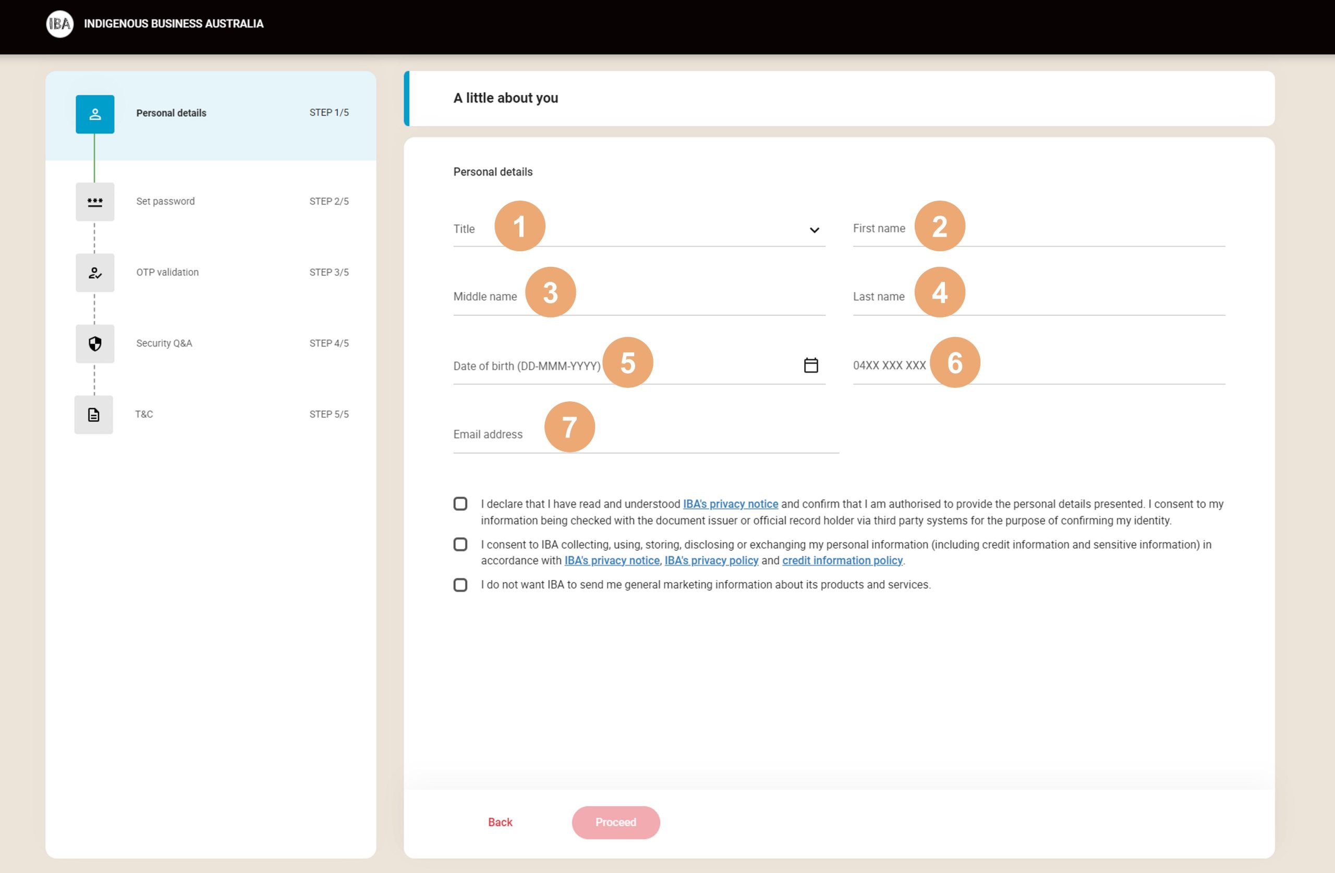1335x873 pixels.
Task: Open the credit information policy link
Action: [x=842, y=561]
